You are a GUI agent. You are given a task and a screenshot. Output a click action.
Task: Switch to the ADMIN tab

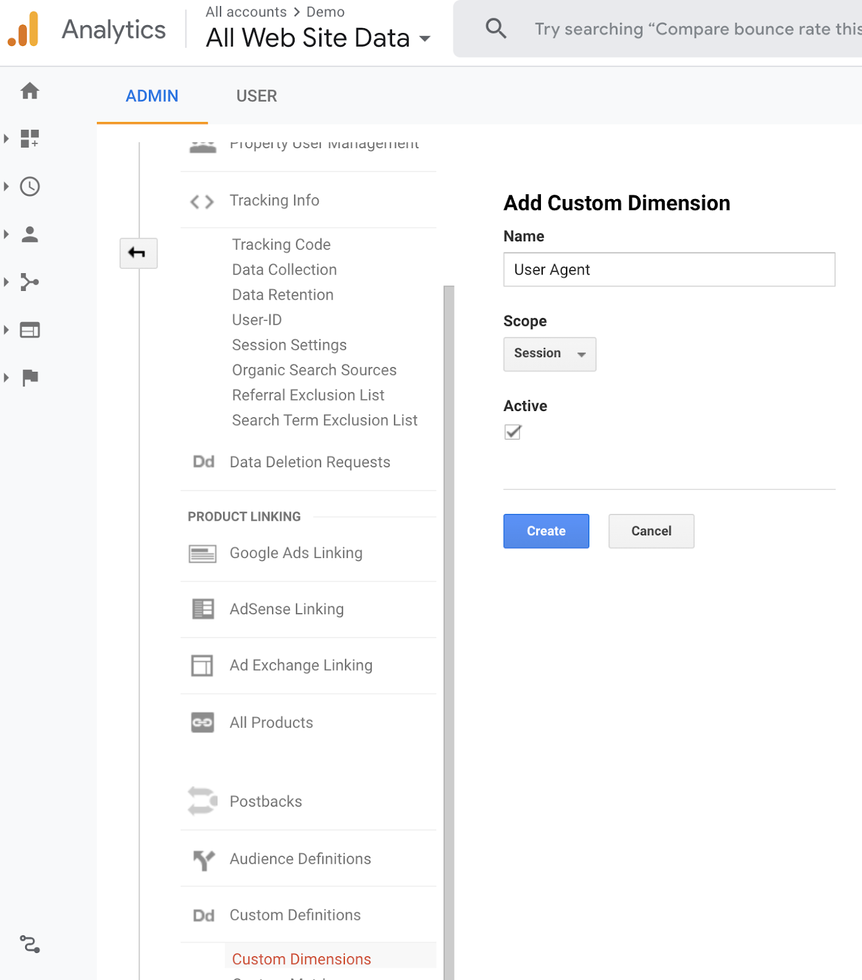[152, 96]
